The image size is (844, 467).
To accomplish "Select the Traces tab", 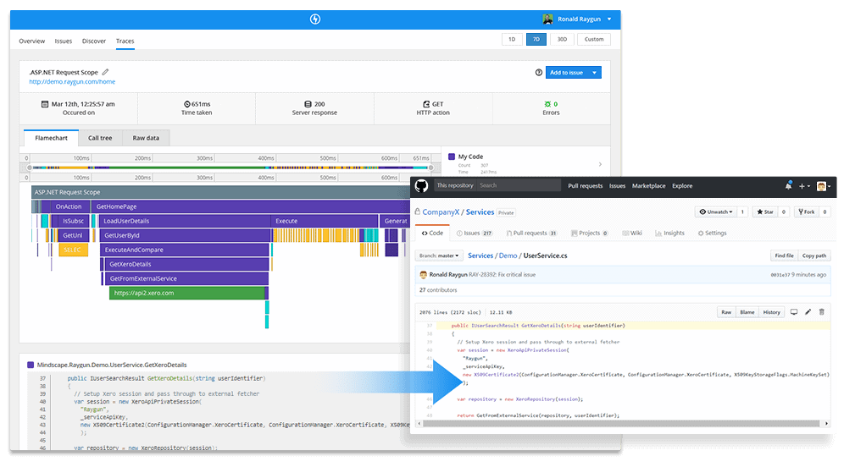I will coord(125,41).
